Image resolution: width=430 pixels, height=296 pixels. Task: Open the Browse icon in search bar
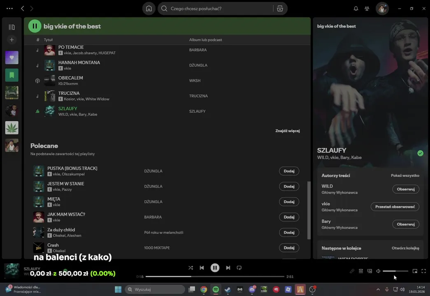280,9
